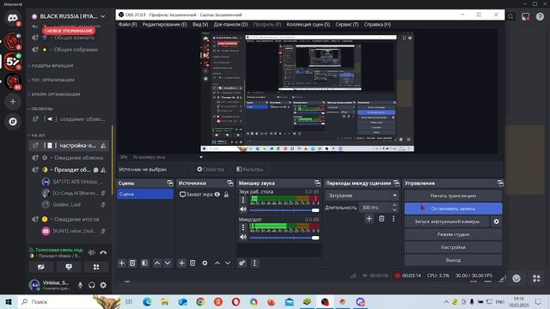Open transition properties three-dot menu
Viewport: 550px width, 309px height.
point(394,219)
